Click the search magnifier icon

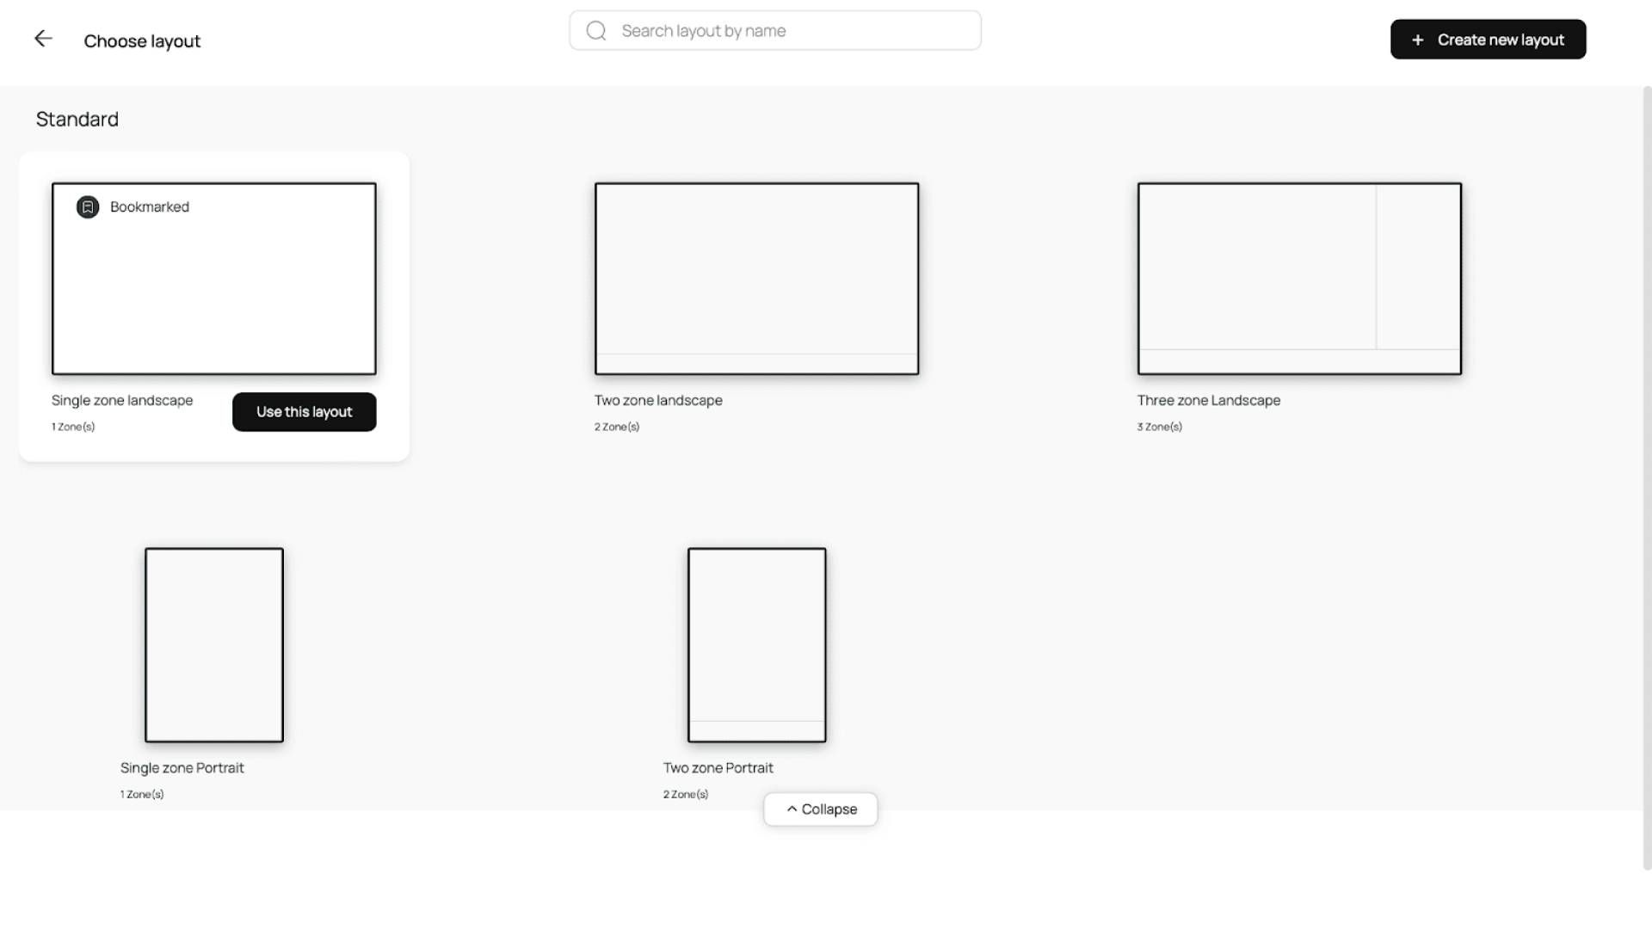[x=596, y=30]
